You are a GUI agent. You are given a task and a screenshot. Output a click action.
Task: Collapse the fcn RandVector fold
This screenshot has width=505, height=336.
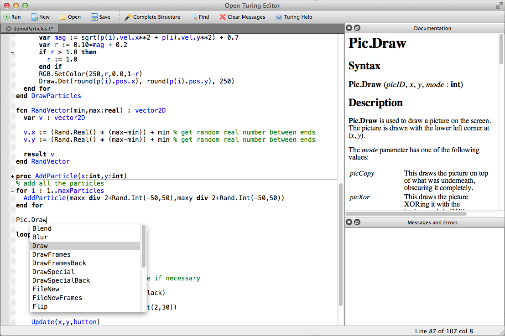(13, 110)
